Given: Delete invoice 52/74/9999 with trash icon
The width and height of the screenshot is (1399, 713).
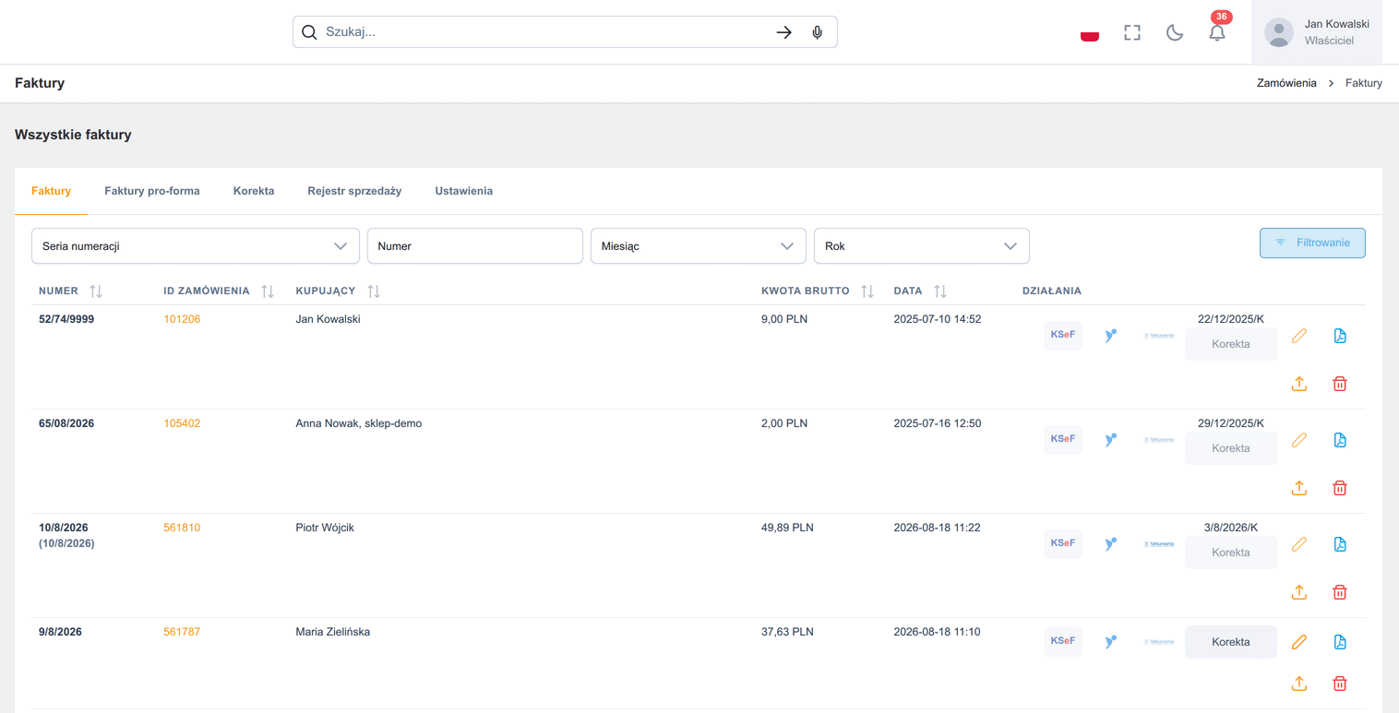Looking at the screenshot, I should (1340, 384).
